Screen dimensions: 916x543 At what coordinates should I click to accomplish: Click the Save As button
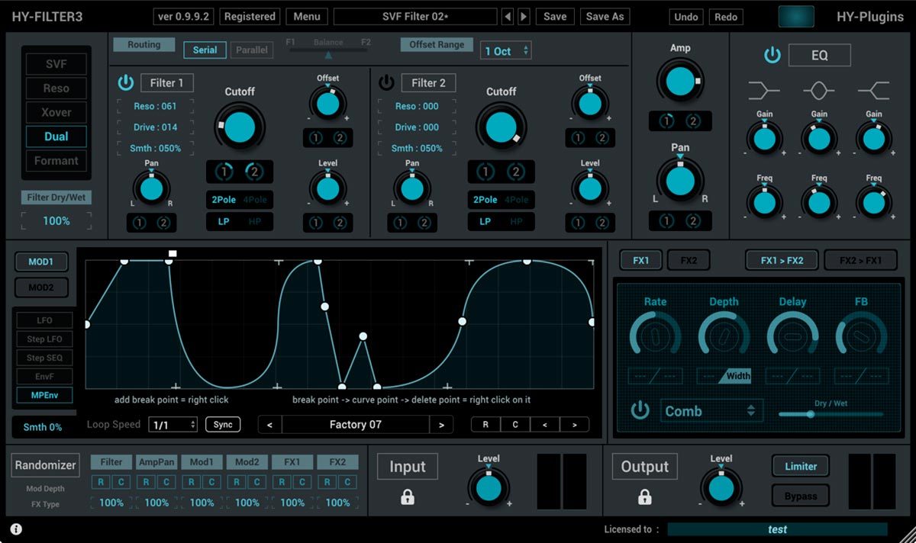tap(605, 17)
